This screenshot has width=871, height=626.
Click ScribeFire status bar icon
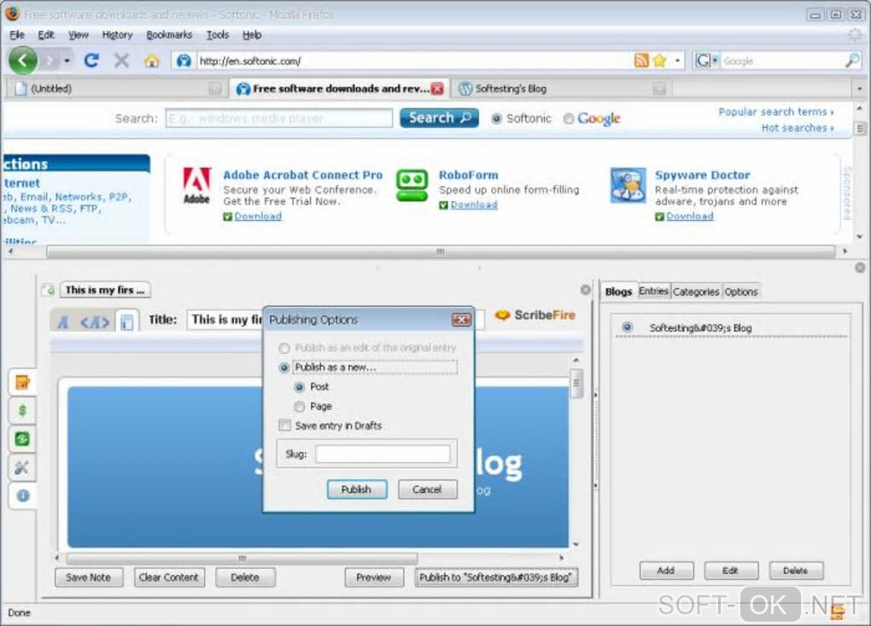837,612
